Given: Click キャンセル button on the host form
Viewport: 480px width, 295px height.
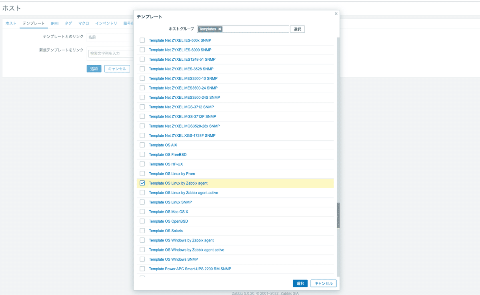Looking at the screenshot, I should click(117, 69).
